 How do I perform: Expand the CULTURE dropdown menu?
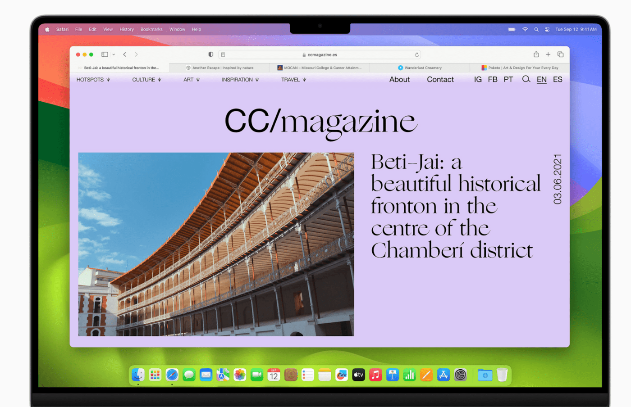click(x=147, y=80)
